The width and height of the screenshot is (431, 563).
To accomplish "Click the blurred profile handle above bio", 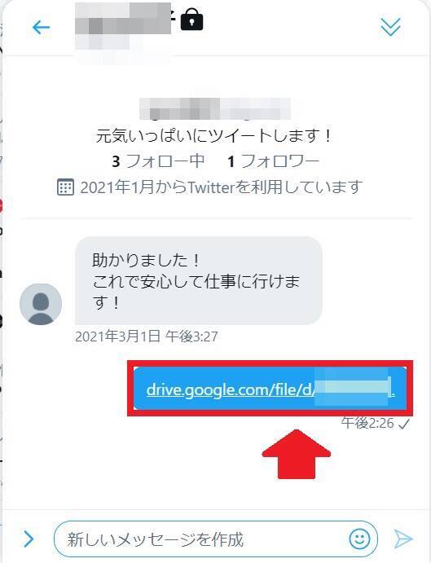I will coord(214,108).
